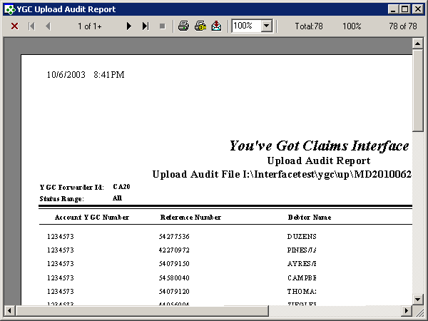Viewport: 428px width, 321px height.
Task: Advance to the next report page
Action: tap(129, 26)
